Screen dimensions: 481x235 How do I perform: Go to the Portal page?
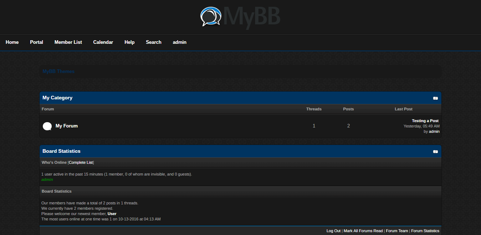[36, 42]
